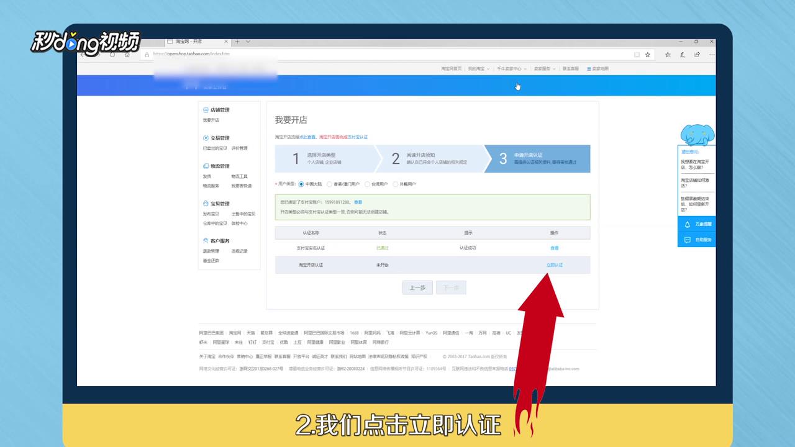This screenshot has width=795, height=447.
Task: Open 发货 in logistics section
Action: point(207,176)
